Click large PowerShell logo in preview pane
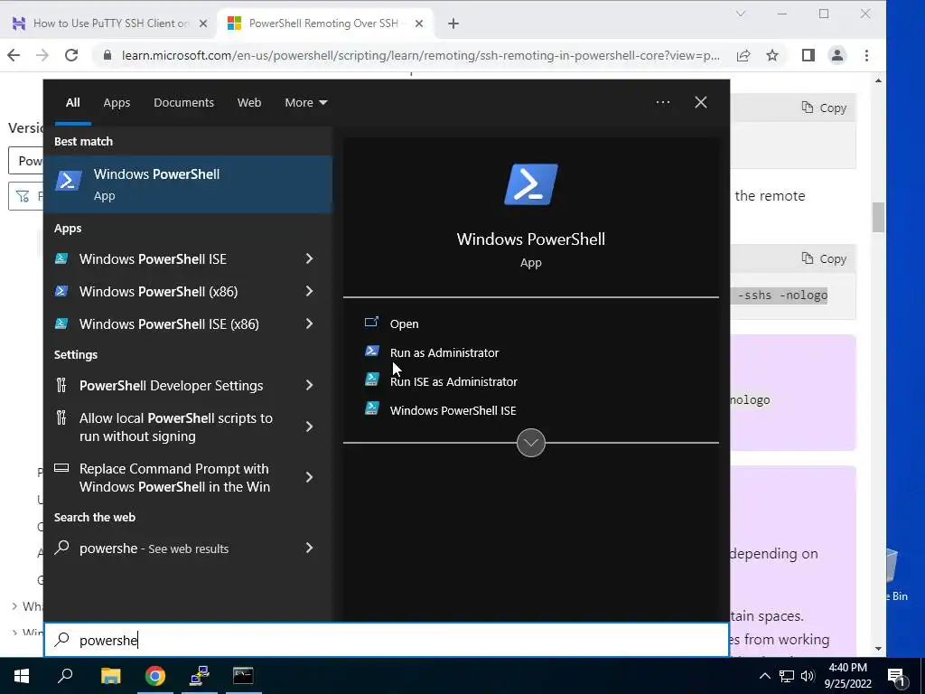Image resolution: width=925 pixels, height=694 pixels. [531, 184]
